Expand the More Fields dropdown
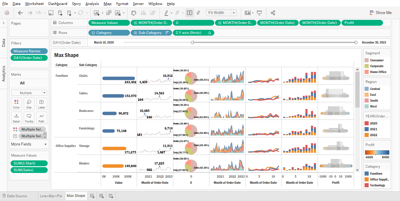The height and width of the screenshot is (201, 400). point(28,144)
